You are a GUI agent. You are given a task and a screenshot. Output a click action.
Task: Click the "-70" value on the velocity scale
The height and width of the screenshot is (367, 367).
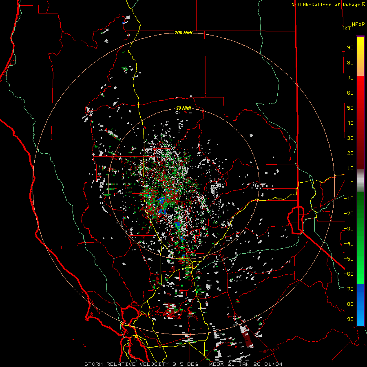coord(349,289)
